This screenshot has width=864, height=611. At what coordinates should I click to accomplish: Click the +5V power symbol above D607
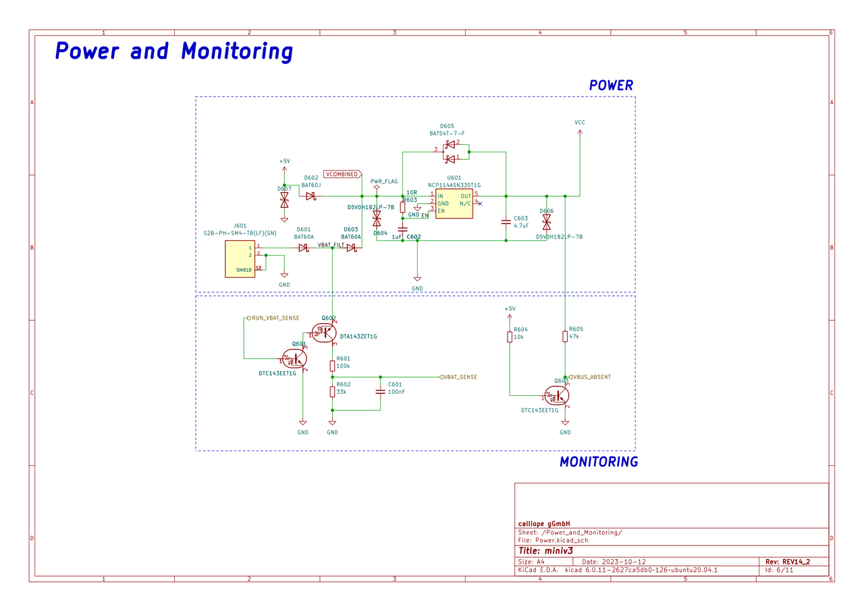tap(284, 169)
